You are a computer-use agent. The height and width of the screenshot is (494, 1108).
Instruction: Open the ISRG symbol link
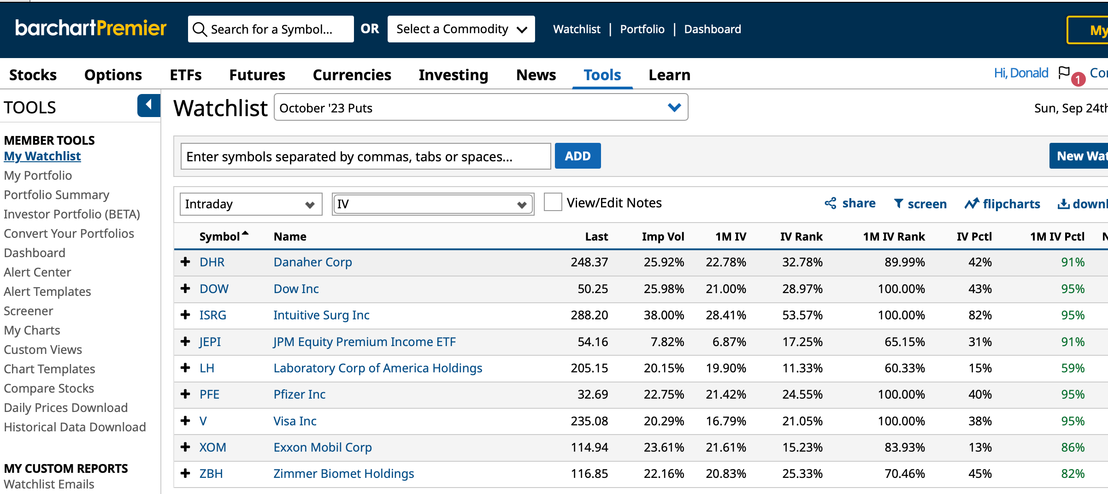tap(212, 315)
